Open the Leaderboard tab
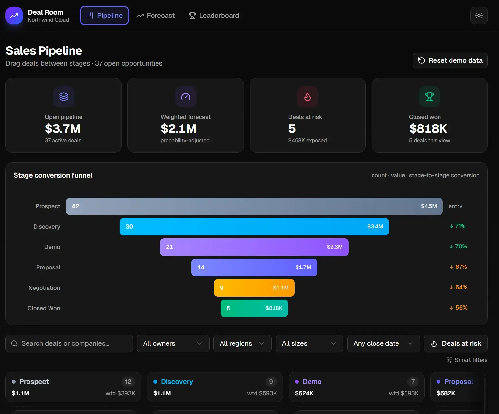The height and width of the screenshot is (414, 499). [x=214, y=16]
